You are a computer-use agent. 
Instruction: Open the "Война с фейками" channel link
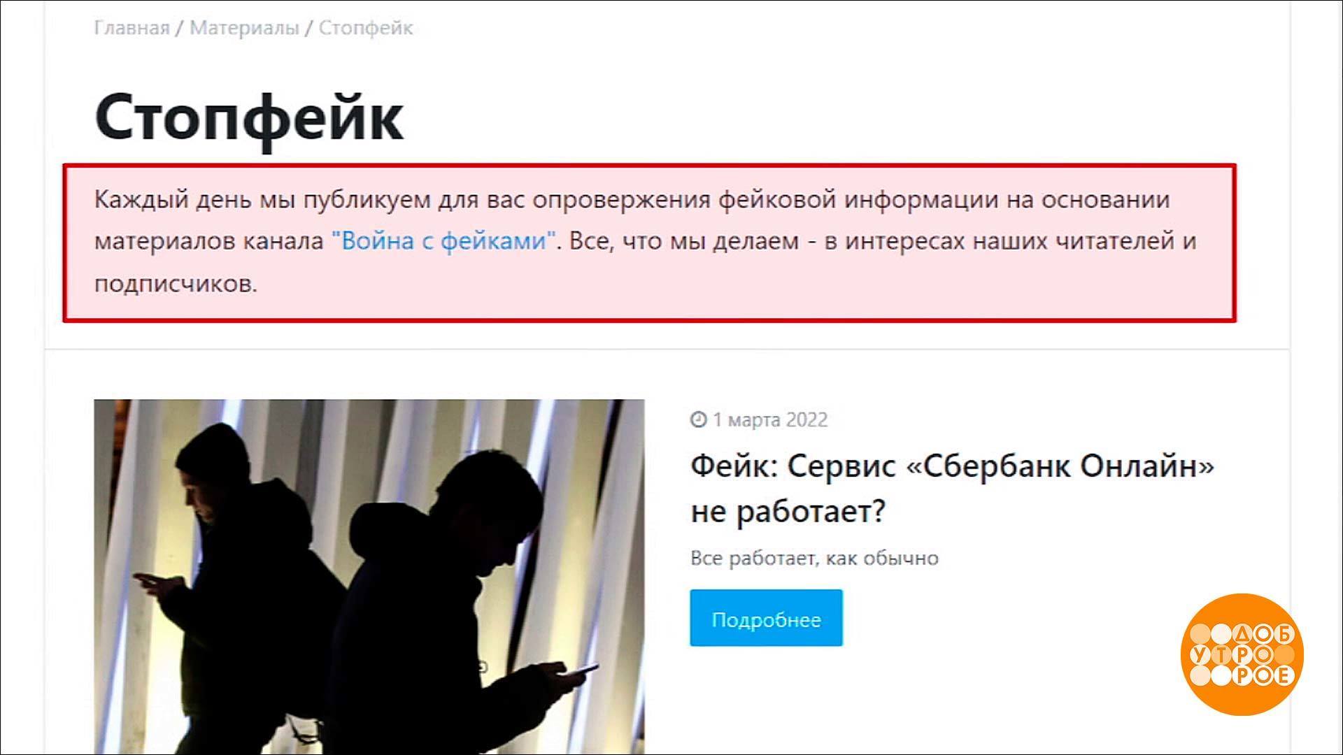443,241
